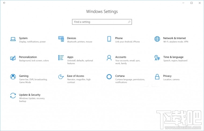
Task: Open the Cortana circle icon
Action: coord(109,77)
